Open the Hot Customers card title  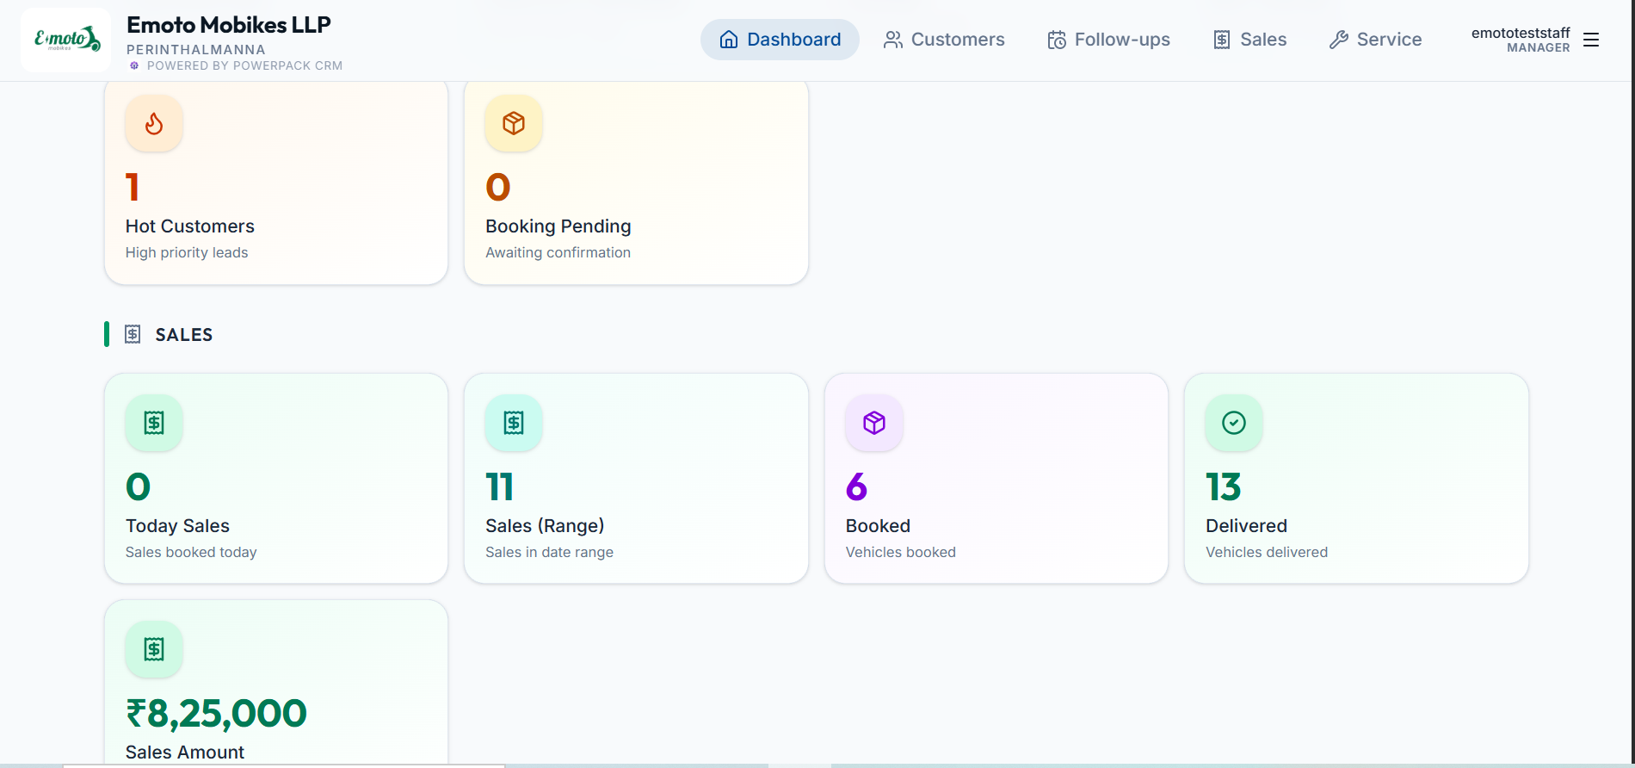190,226
